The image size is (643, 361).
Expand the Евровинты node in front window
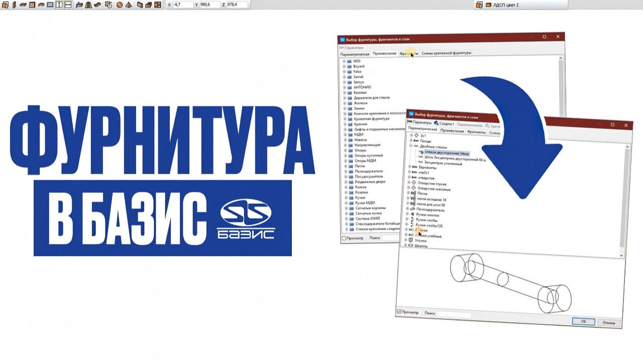(x=409, y=167)
